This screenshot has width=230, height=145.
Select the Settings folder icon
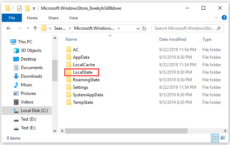pyautogui.click(x=69, y=87)
